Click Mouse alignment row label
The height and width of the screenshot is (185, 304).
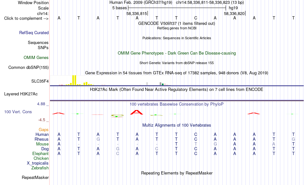click(x=42, y=144)
